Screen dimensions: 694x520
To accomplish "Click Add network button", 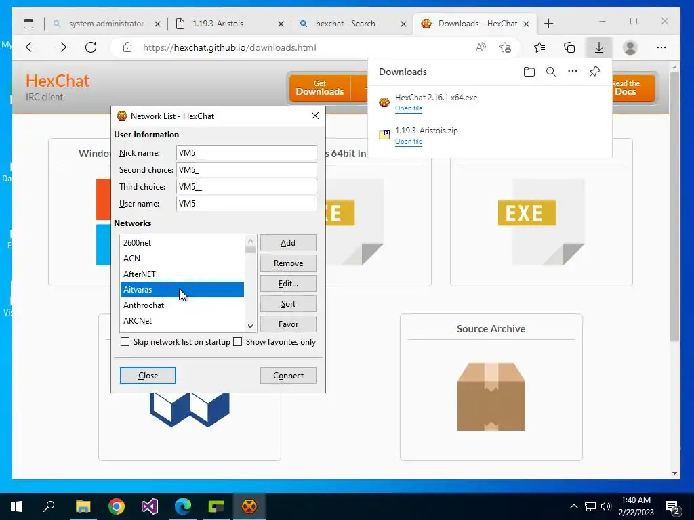I will coord(288,243).
